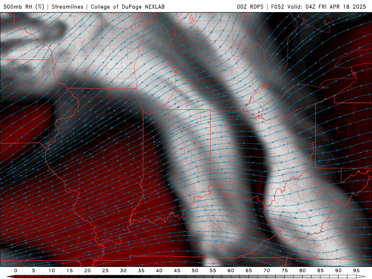This screenshot has height=279, width=372.
Task: Click the colorbar tick label '10'
Action: [x=52, y=271]
